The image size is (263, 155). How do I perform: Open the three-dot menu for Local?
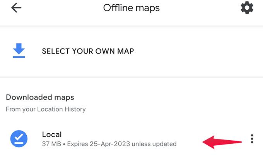pyautogui.click(x=252, y=139)
